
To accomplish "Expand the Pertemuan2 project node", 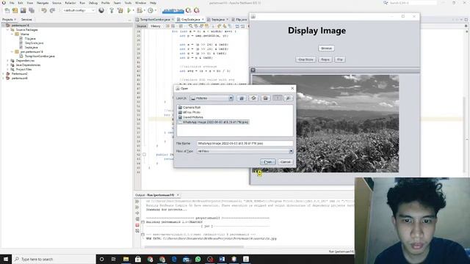I will (4, 73).
